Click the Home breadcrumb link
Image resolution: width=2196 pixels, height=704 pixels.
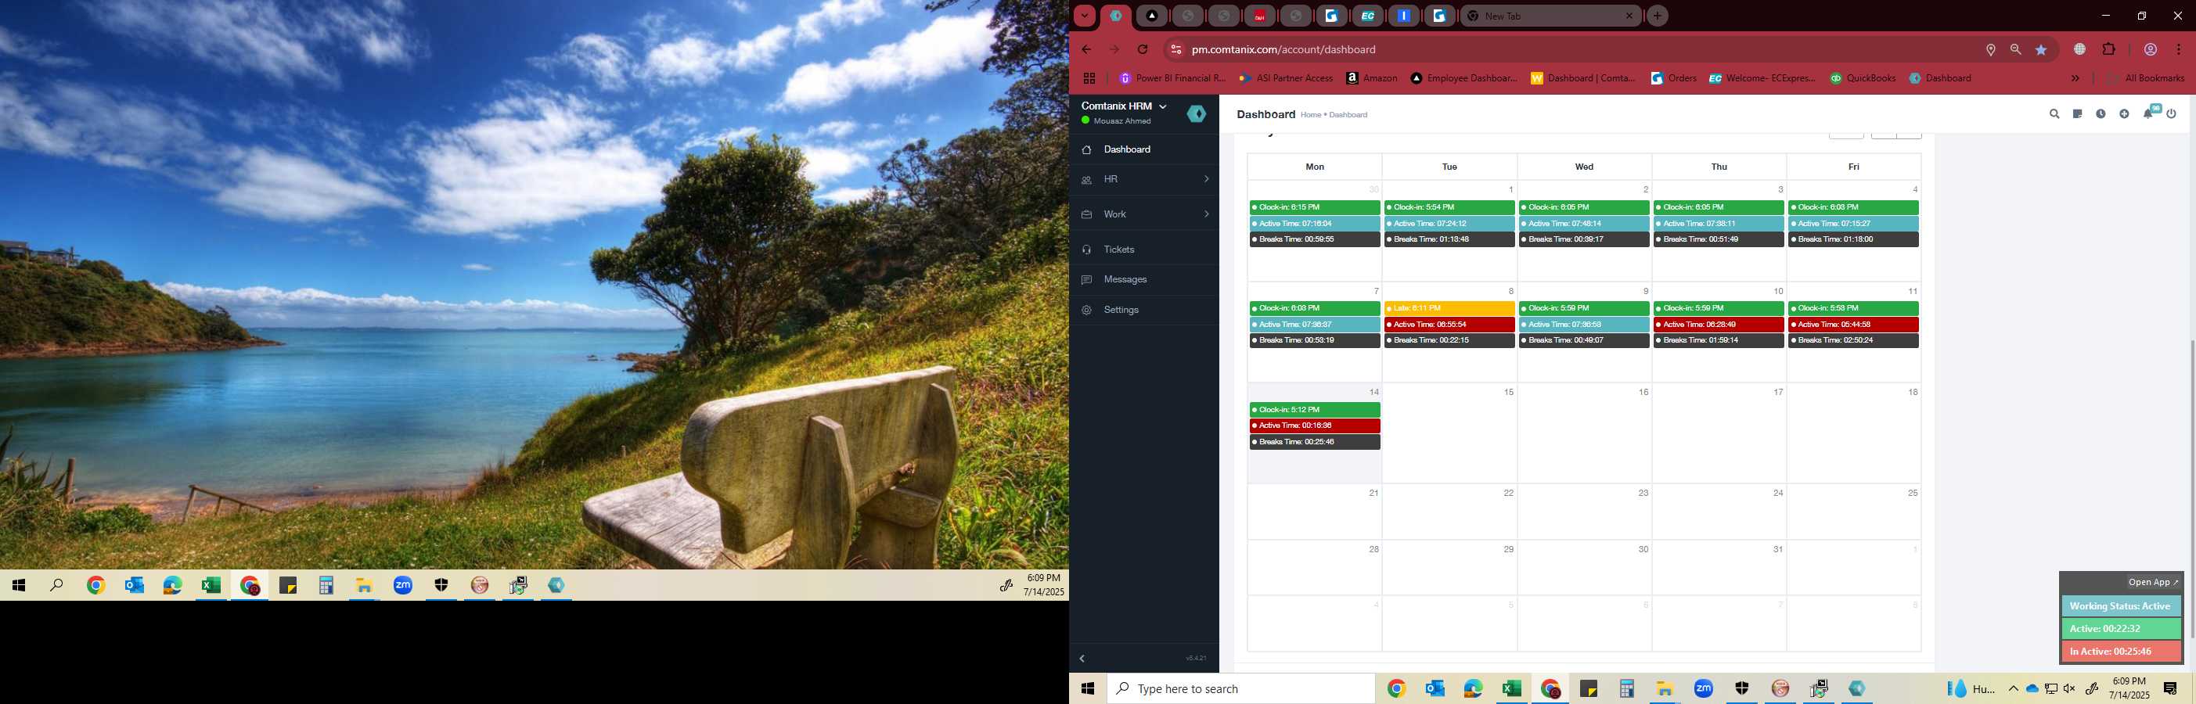(1310, 115)
